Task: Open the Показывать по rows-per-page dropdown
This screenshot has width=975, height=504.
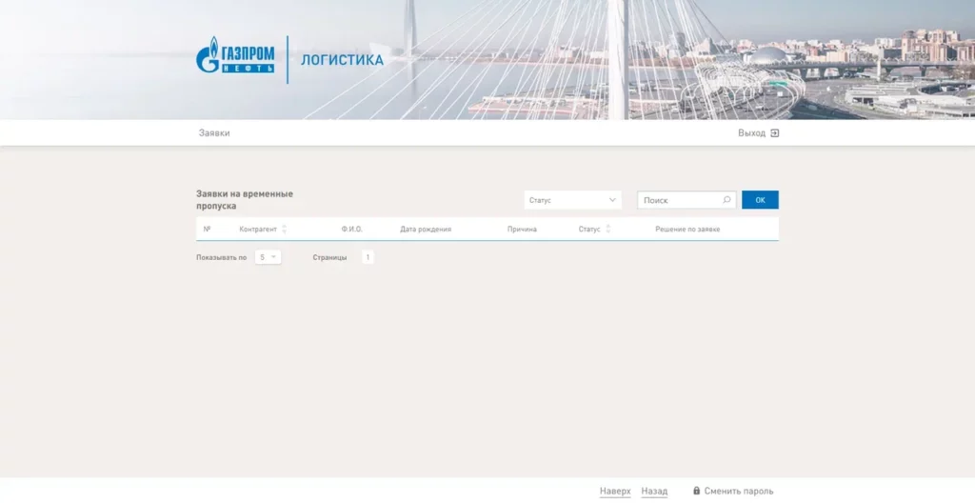Action: click(268, 257)
